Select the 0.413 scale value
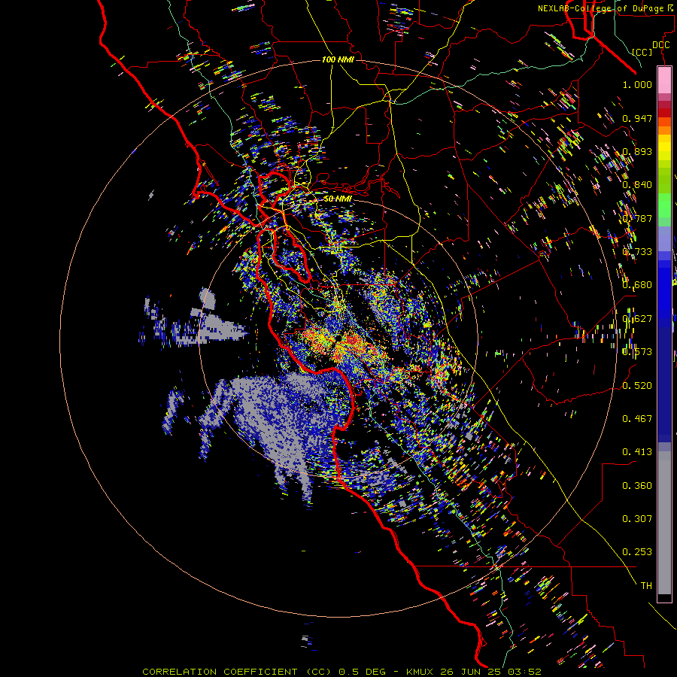677x677 pixels. 637,451
